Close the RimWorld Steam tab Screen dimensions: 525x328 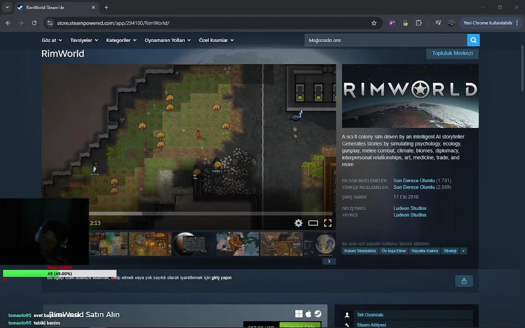pos(93,7)
